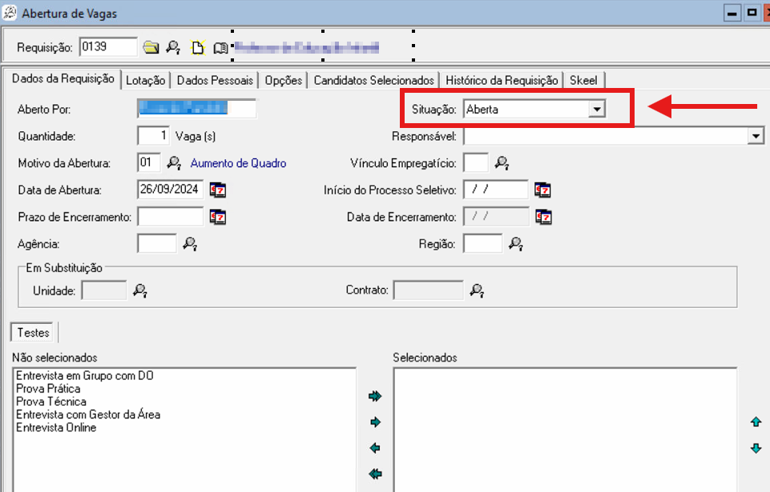Expand the Situação dropdown
The image size is (770, 492).
pos(596,110)
